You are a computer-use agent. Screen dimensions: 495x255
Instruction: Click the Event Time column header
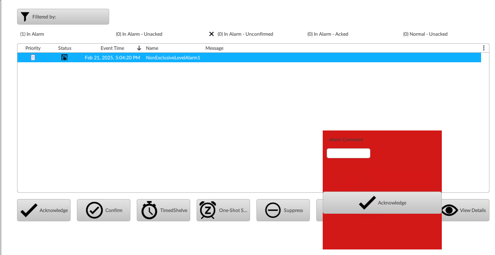tap(112, 48)
